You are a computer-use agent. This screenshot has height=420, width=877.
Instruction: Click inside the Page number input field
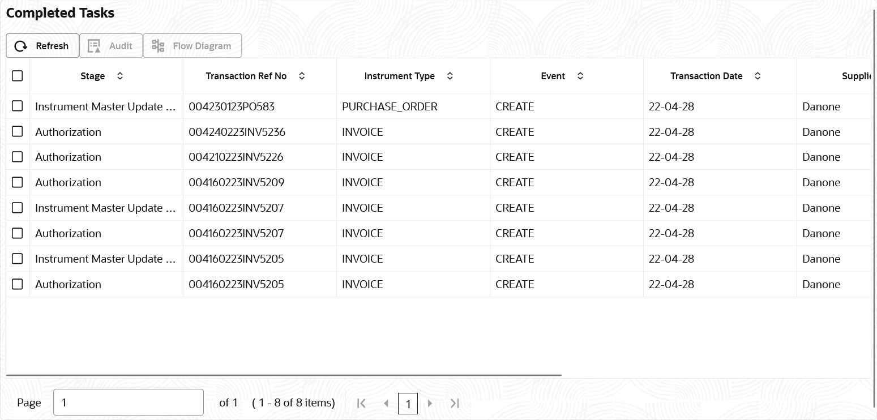[x=128, y=402]
